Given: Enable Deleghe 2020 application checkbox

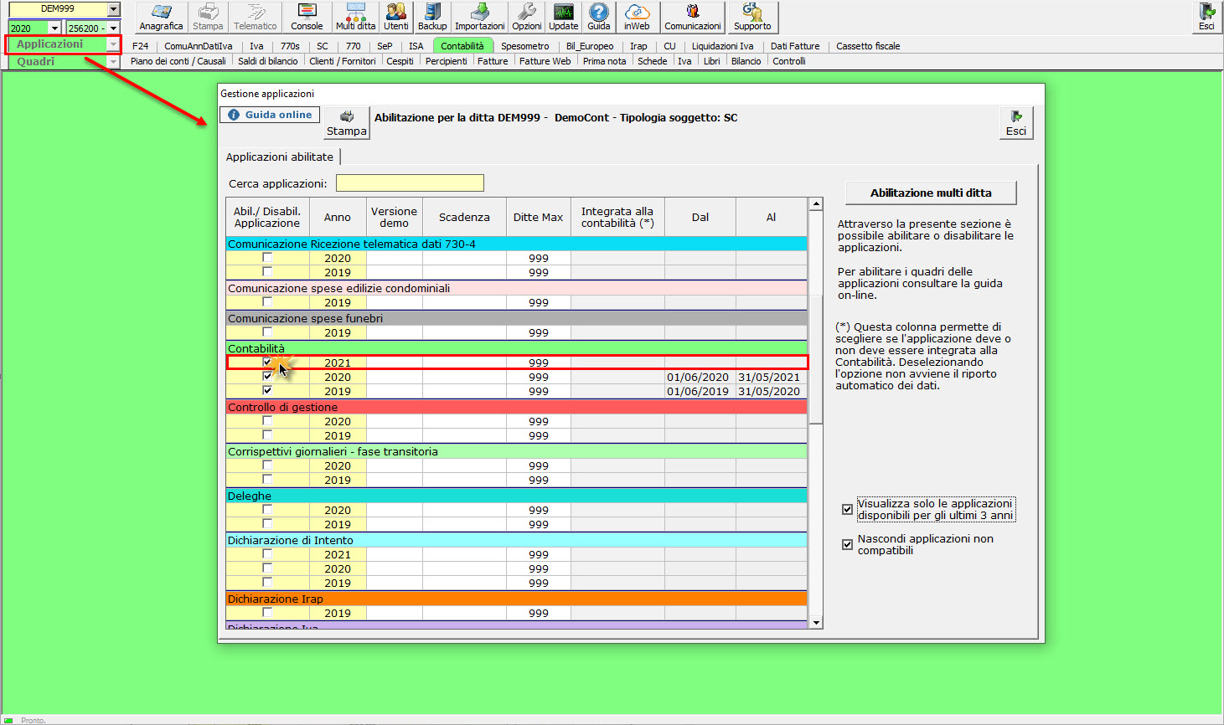Looking at the screenshot, I should (x=267, y=510).
